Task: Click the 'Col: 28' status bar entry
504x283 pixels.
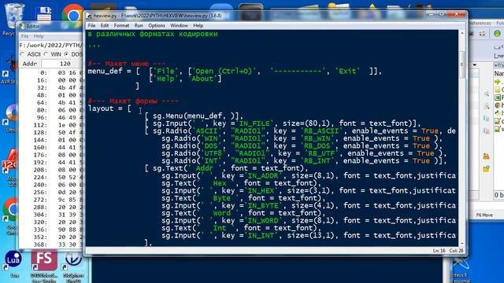Action: click(x=456, y=251)
